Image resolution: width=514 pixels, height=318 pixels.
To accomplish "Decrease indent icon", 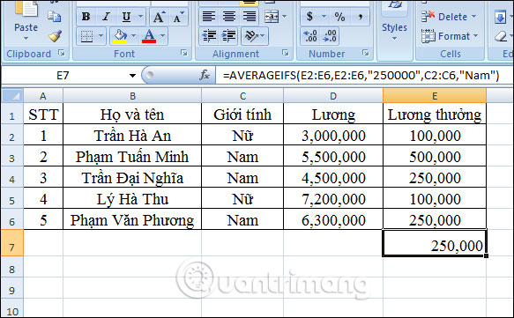I will (209, 36).
